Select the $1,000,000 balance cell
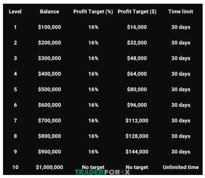Screen dimensions: 205x178 (x=50, y=167)
